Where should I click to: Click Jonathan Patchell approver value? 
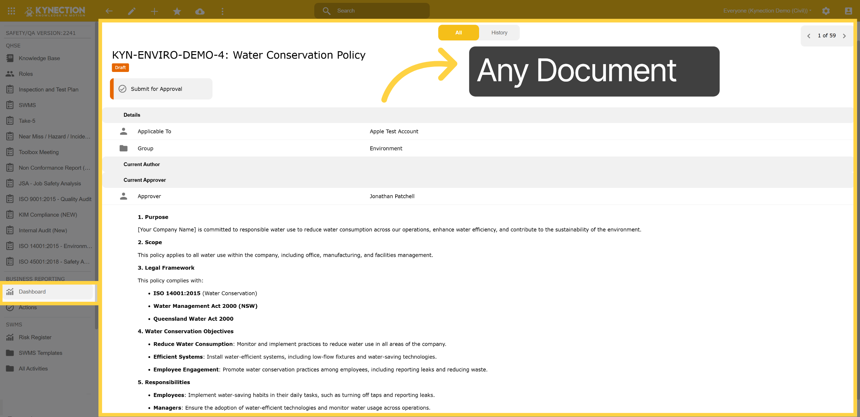(392, 196)
